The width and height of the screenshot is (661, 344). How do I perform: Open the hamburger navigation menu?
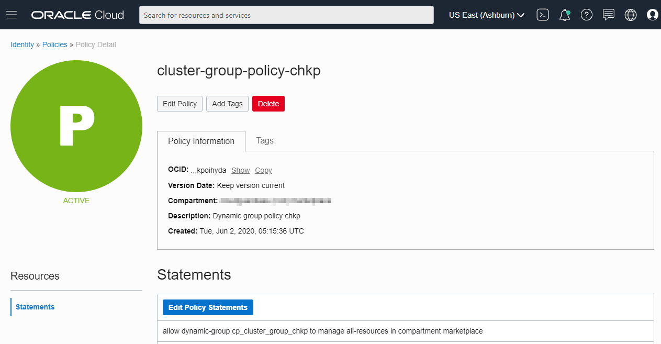12,15
